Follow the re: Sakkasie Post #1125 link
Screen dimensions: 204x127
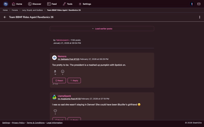coord(69,59)
